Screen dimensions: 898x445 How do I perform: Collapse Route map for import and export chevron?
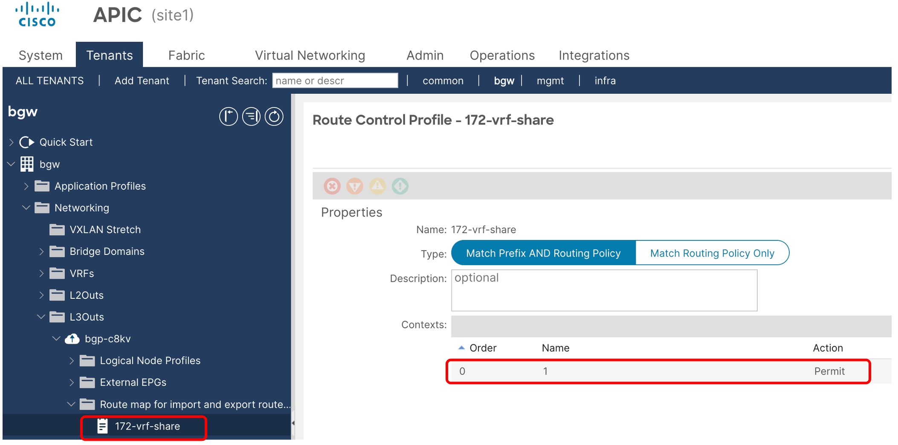pos(72,404)
